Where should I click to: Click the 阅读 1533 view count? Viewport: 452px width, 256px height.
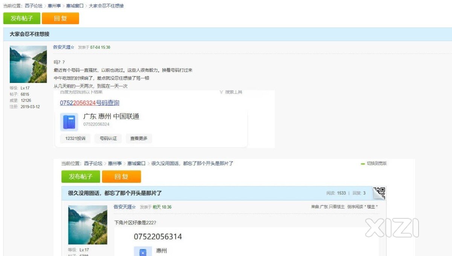[336, 193]
